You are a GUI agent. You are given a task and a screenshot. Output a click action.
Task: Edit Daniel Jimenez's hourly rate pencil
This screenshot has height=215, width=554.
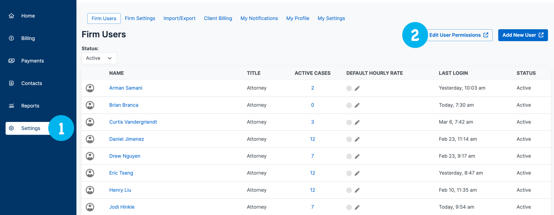[357, 139]
